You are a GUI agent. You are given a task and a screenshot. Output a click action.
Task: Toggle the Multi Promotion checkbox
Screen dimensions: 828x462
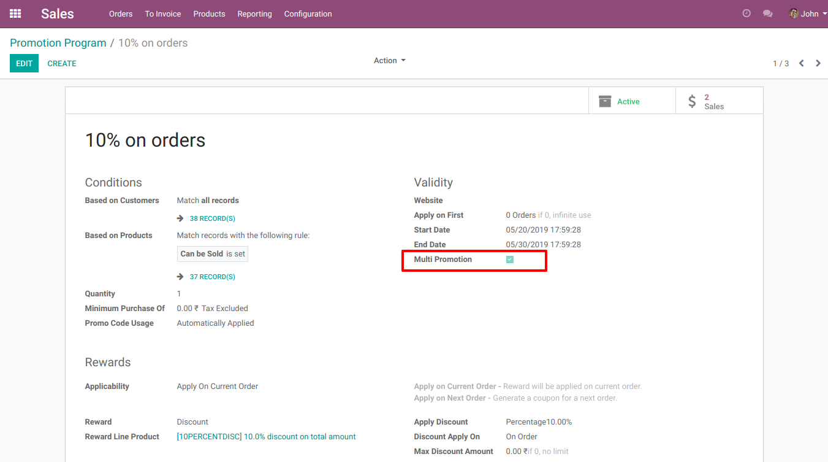coord(510,260)
